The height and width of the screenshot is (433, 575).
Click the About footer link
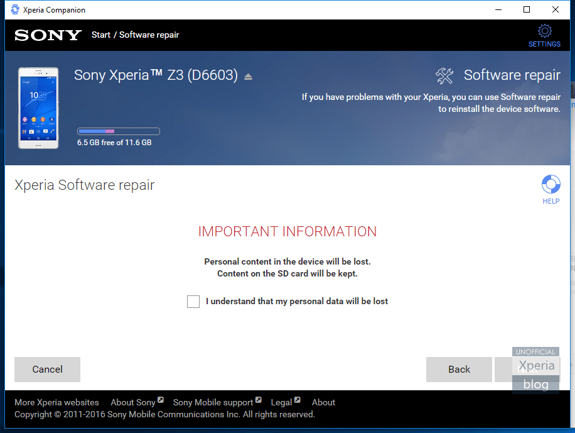coord(323,402)
